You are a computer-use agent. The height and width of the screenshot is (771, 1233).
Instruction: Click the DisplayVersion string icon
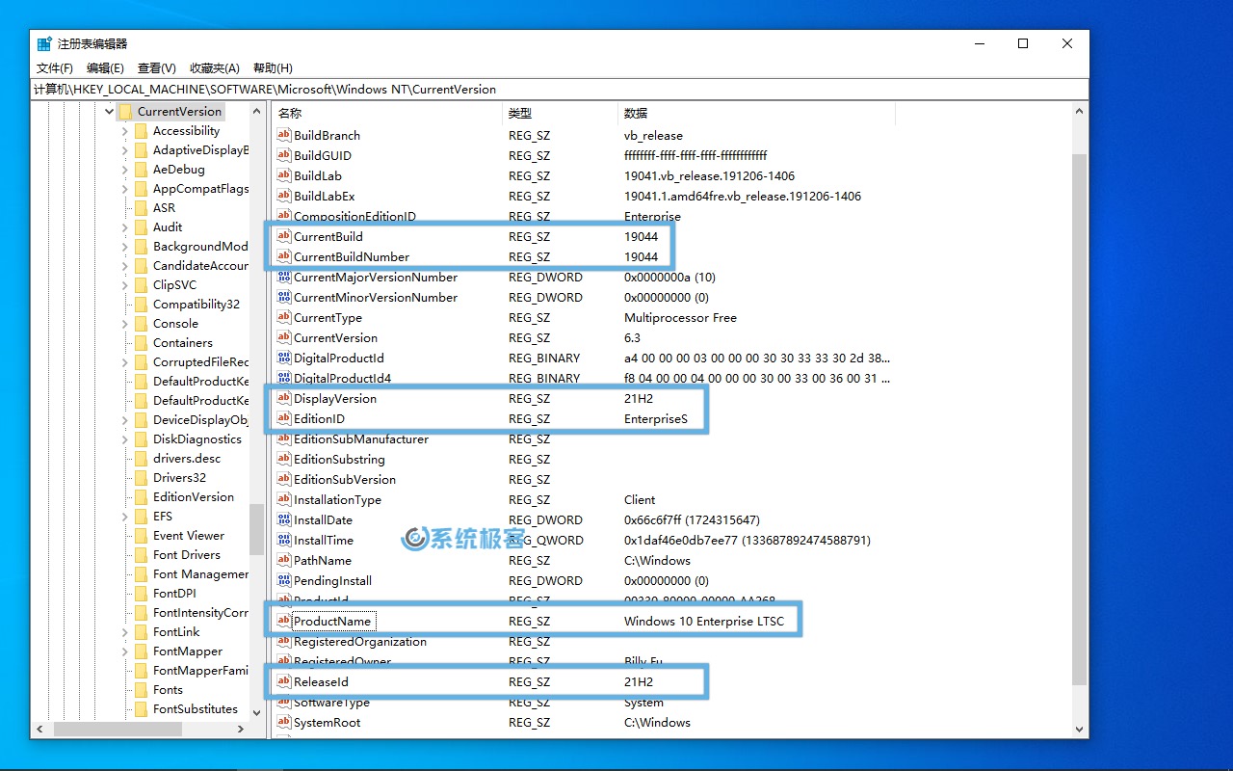click(284, 399)
